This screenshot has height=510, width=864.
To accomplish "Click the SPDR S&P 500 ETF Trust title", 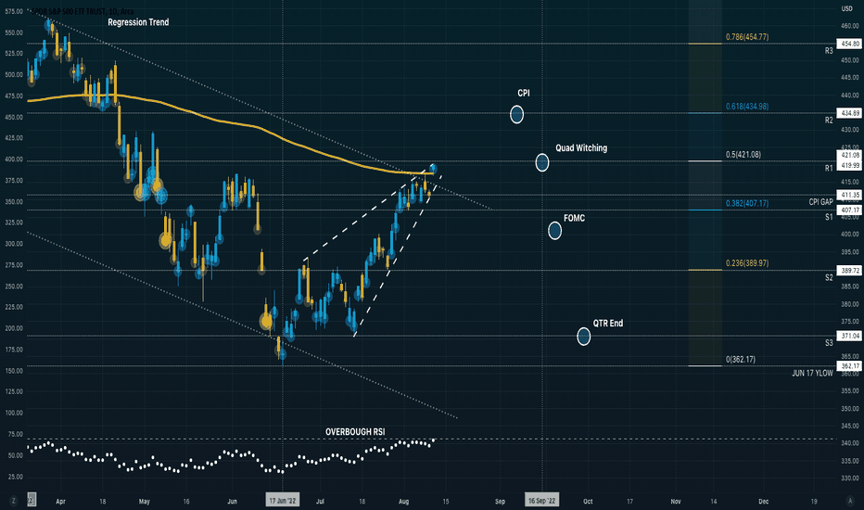I will [83, 11].
